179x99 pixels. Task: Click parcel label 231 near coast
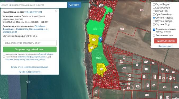click(96, 92)
